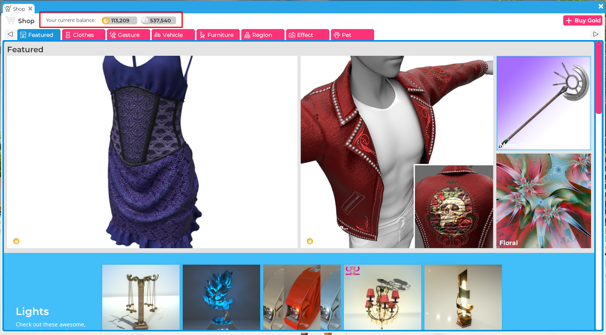Click the shopping cart Shop icon
Image resolution: width=606 pixels, height=335 pixels.
pos(11,21)
